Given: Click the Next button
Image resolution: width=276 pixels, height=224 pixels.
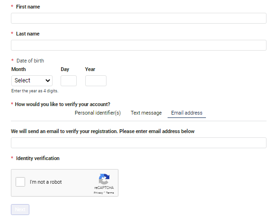Looking at the screenshot, I should (x=20, y=210).
